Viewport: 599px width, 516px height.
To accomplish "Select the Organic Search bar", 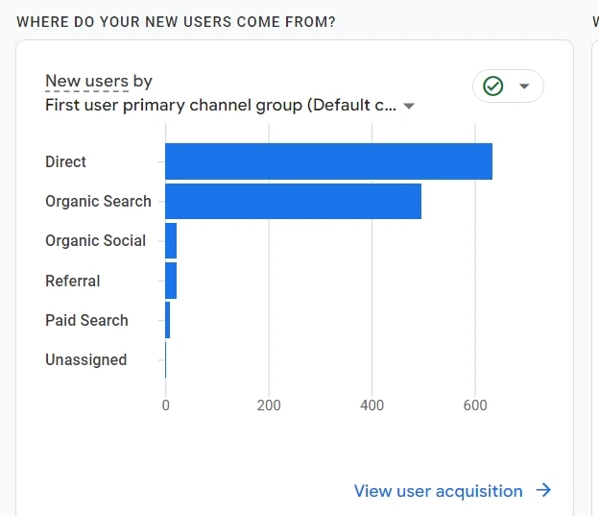I will pos(293,201).
